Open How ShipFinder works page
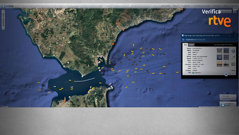The width and height of the screenshot is (239, 135). [202, 6]
